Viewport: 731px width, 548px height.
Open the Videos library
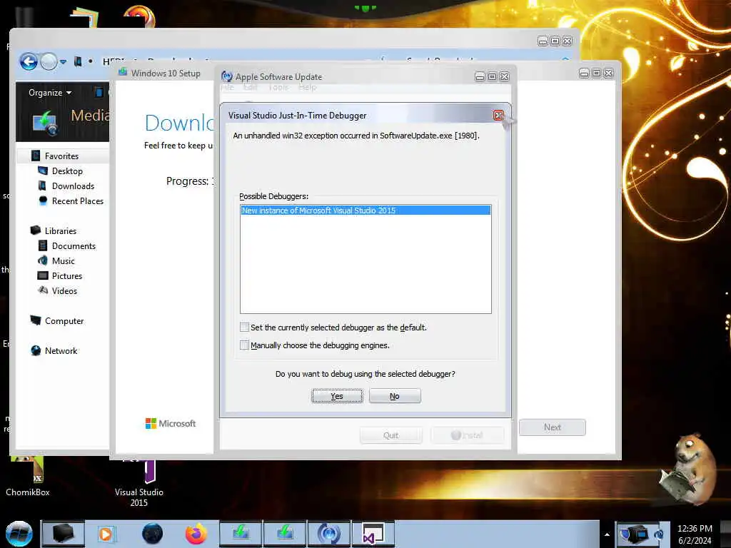(65, 290)
